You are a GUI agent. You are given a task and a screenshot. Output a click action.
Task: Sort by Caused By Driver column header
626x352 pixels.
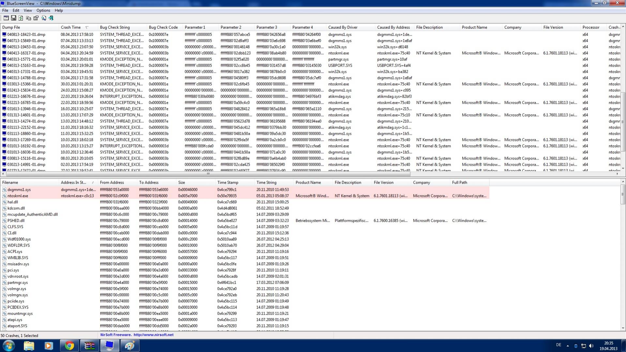pos(351,27)
